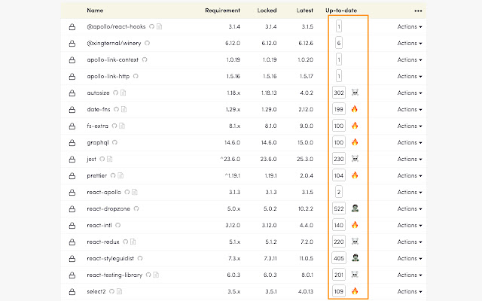Open the changelog document icon for autosize
This screenshot has height=301, width=482.
pyautogui.click(x=124, y=93)
